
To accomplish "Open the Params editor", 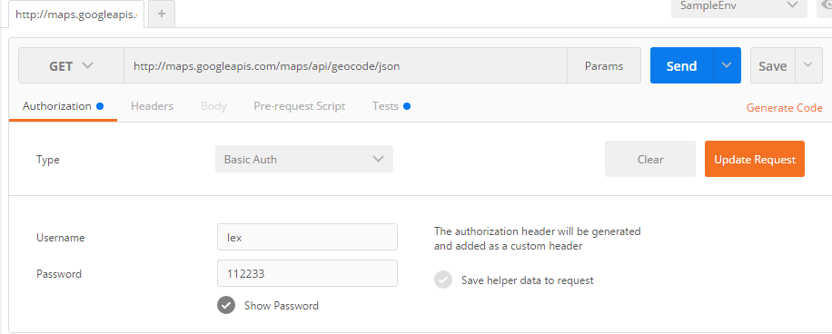I will pyautogui.click(x=604, y=65).
